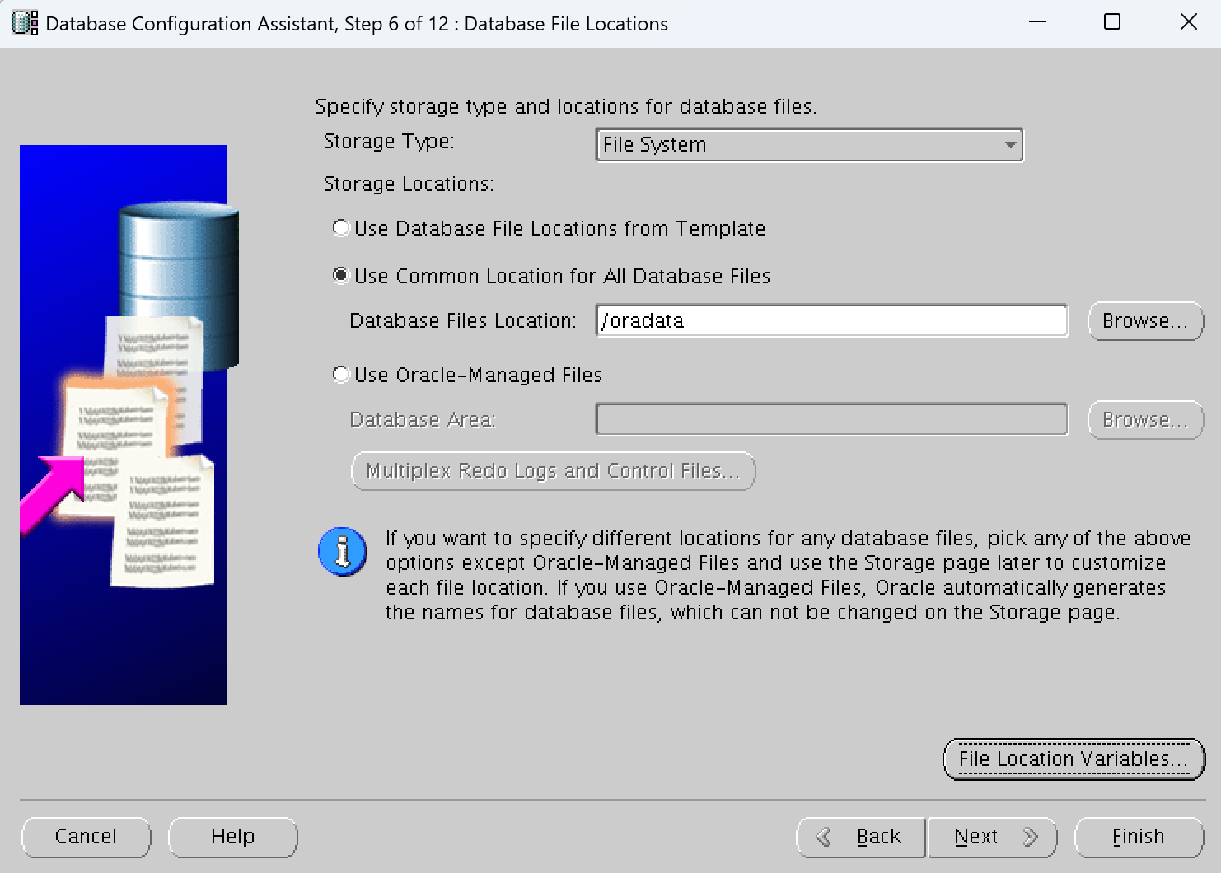This screenshot has width=1221, height=873.
Task: Open Help for this step
Action: tap(232, 837)
